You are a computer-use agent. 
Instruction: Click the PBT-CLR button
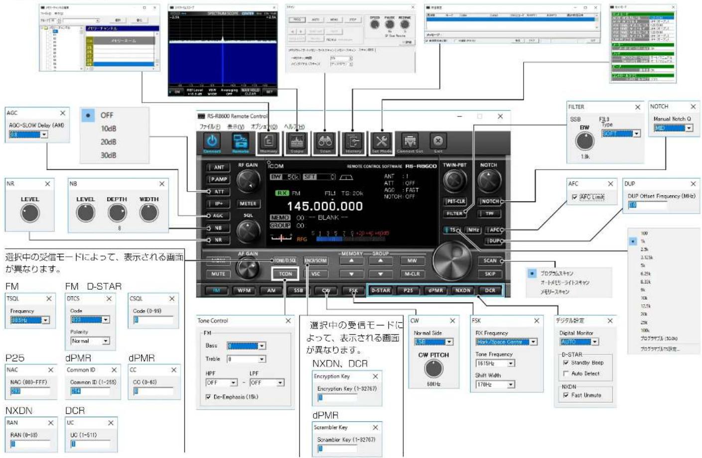455,201
